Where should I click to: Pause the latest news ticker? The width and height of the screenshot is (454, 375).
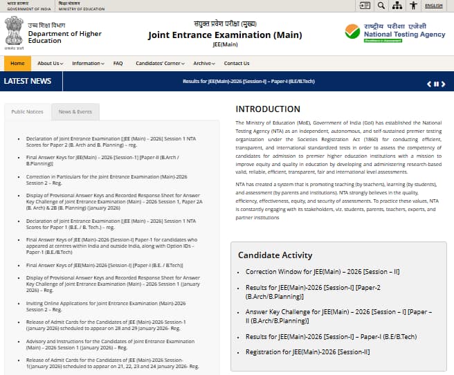coord(436,84)
